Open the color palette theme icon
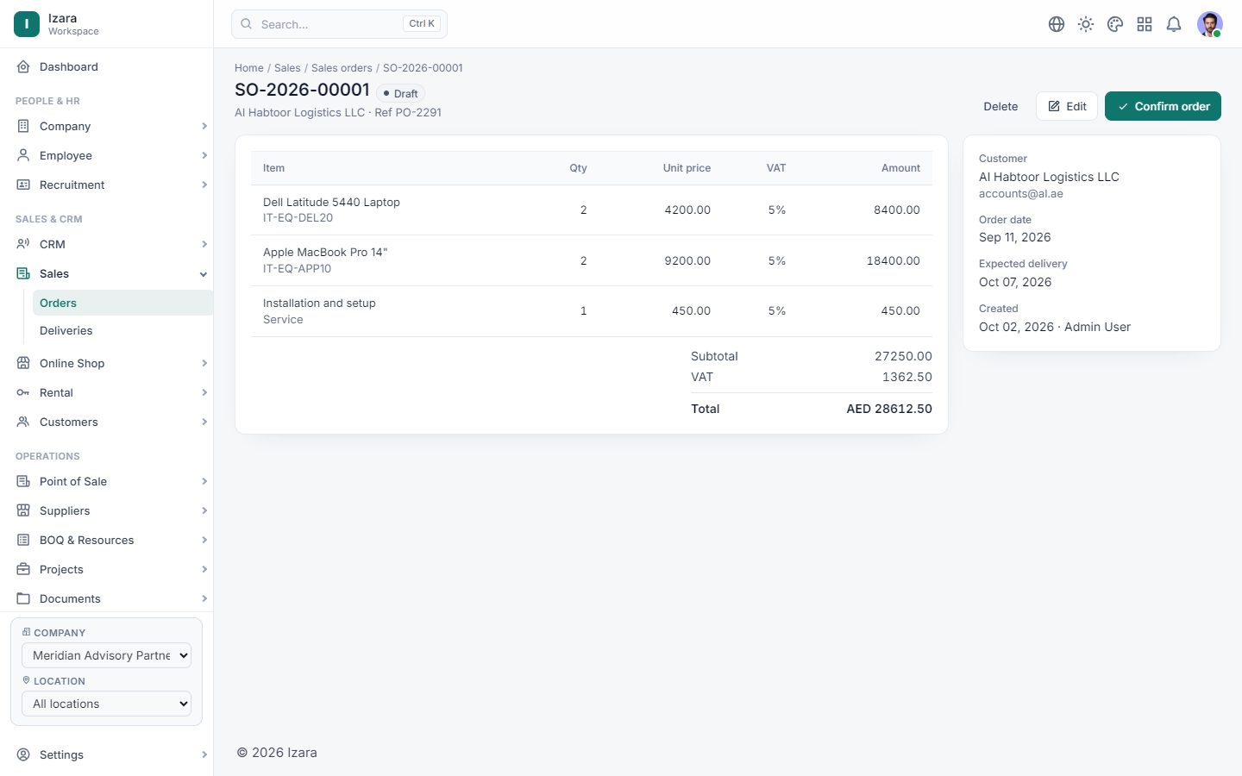Screen dimensions: 1242x776 tap(1115, 24)
